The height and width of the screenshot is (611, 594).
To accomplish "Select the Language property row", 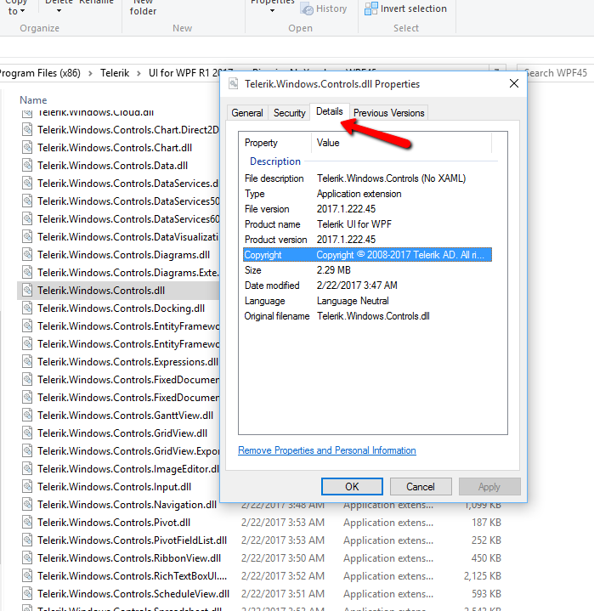I will pyautogui.click(x=367, y=301).
